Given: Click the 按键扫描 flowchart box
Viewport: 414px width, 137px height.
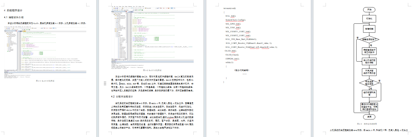Looking at the screenshot, I should tap(369, 29).
